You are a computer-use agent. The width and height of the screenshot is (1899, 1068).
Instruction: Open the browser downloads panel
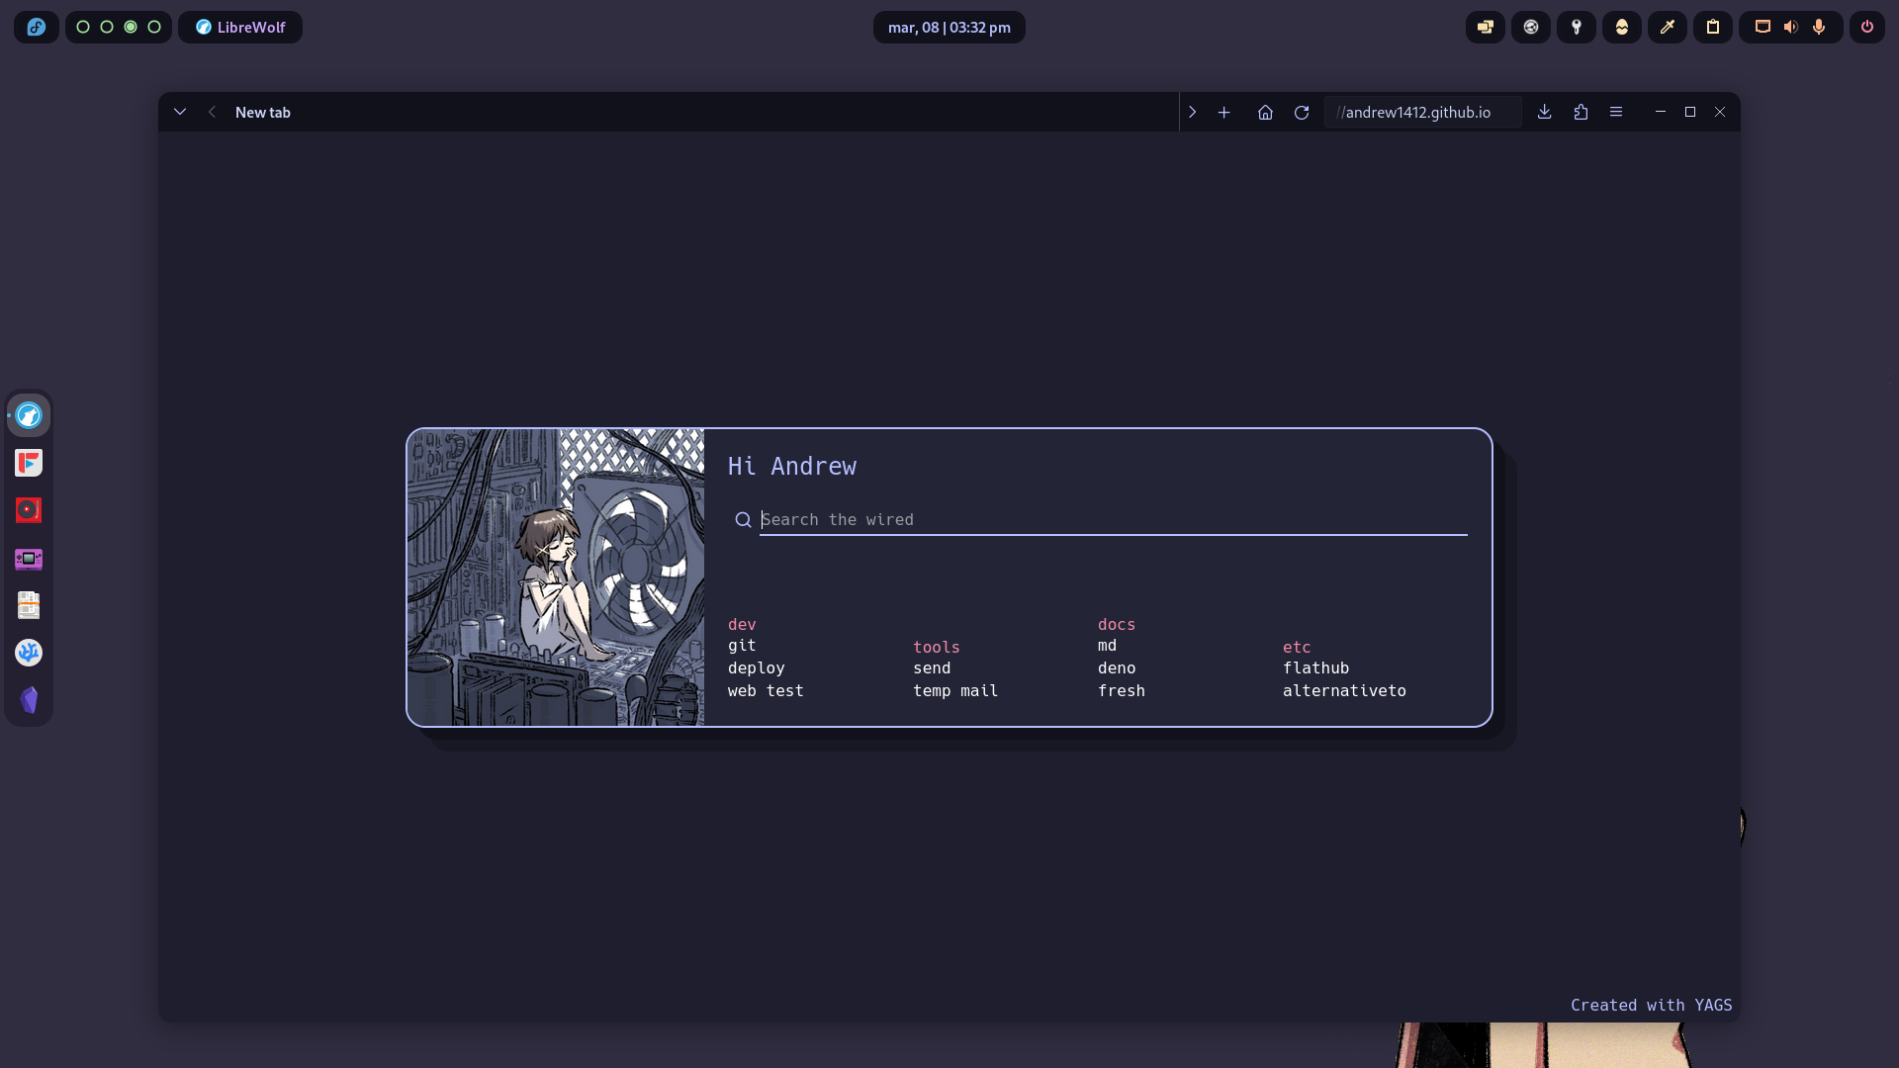pos(1545,112)
